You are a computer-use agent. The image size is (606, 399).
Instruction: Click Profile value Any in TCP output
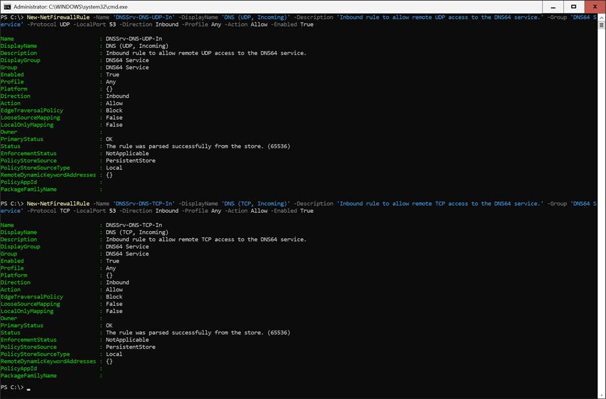pyautogui.click(x=111, y=268)
